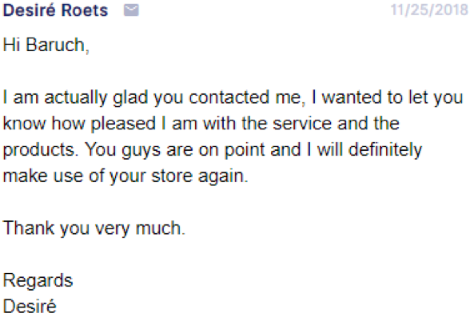Click the word 'service' in the message
Image resolution: width=474 pixels, height=317 pixels.
[302, 124]
